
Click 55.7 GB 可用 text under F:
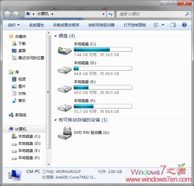pos(85,111)
